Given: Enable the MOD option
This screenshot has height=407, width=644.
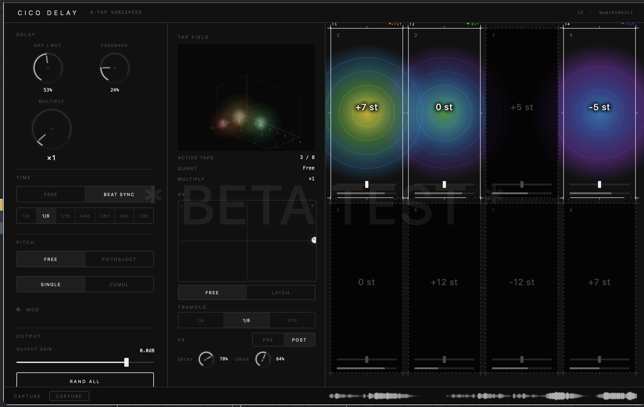Looking at the screenshot, I should coord(18,309).
